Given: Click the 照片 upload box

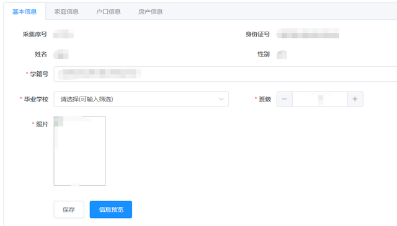Looking at the screenshot, I should coord(80,151).
